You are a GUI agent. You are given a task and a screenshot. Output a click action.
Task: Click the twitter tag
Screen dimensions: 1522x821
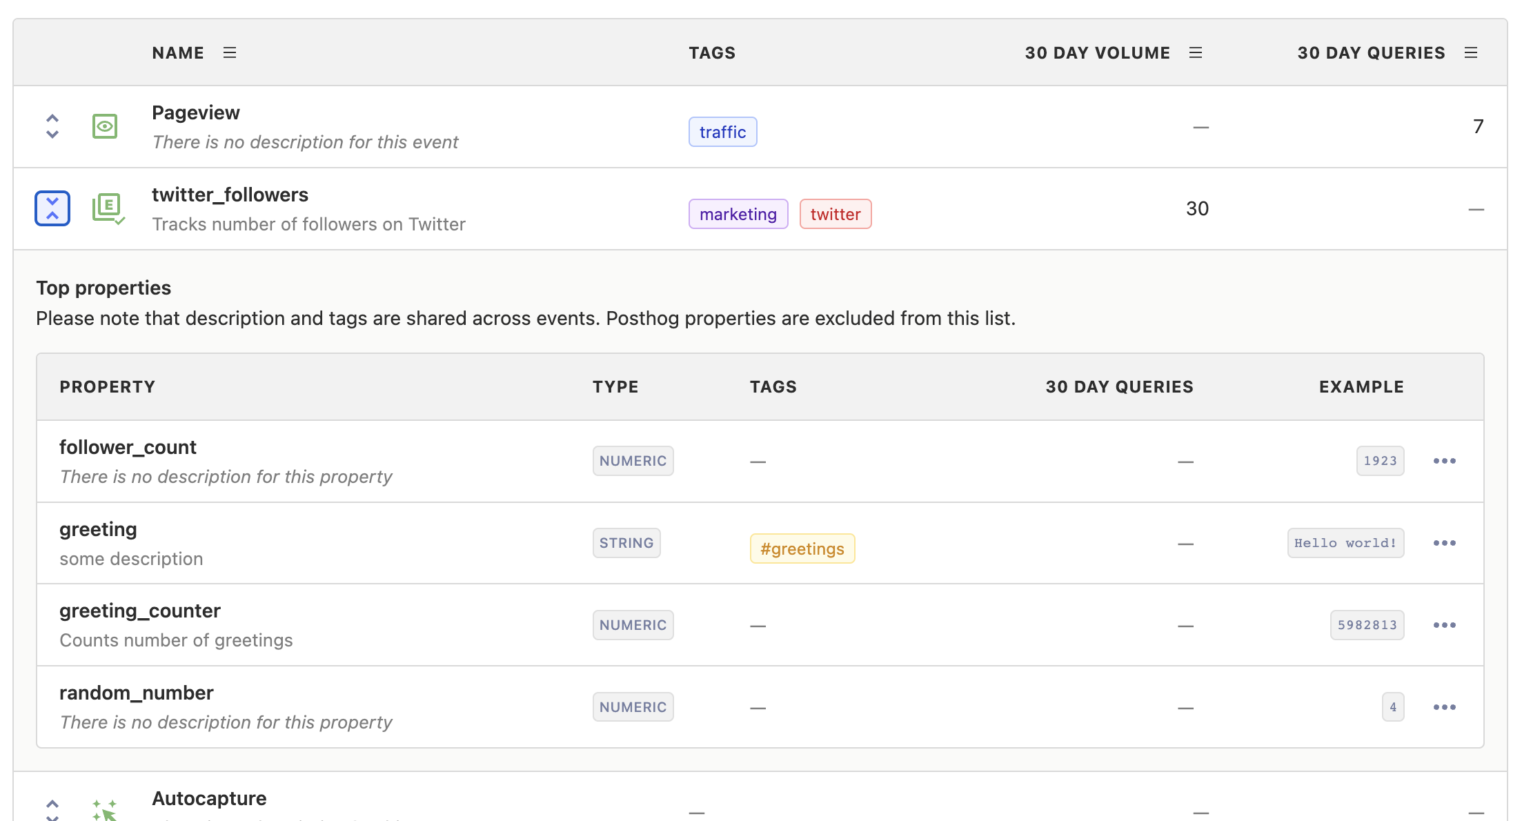pos(836,214)
